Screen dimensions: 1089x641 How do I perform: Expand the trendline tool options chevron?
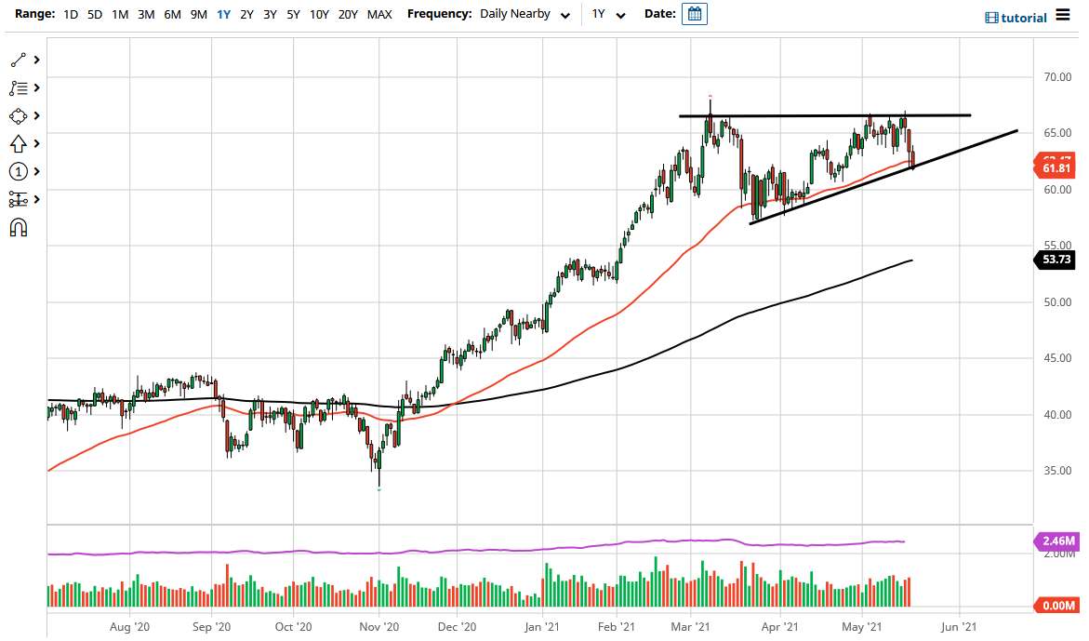pos(38,59)
